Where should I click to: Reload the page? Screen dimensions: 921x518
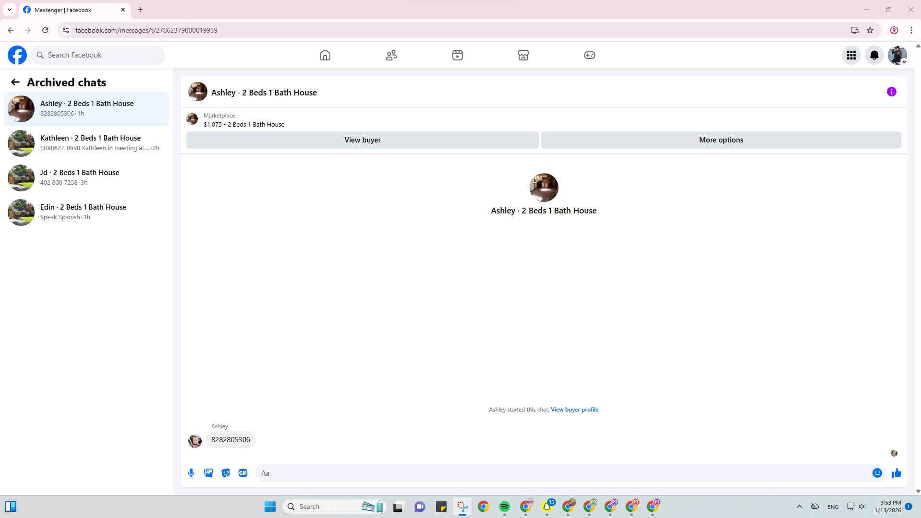coord(45,30)
